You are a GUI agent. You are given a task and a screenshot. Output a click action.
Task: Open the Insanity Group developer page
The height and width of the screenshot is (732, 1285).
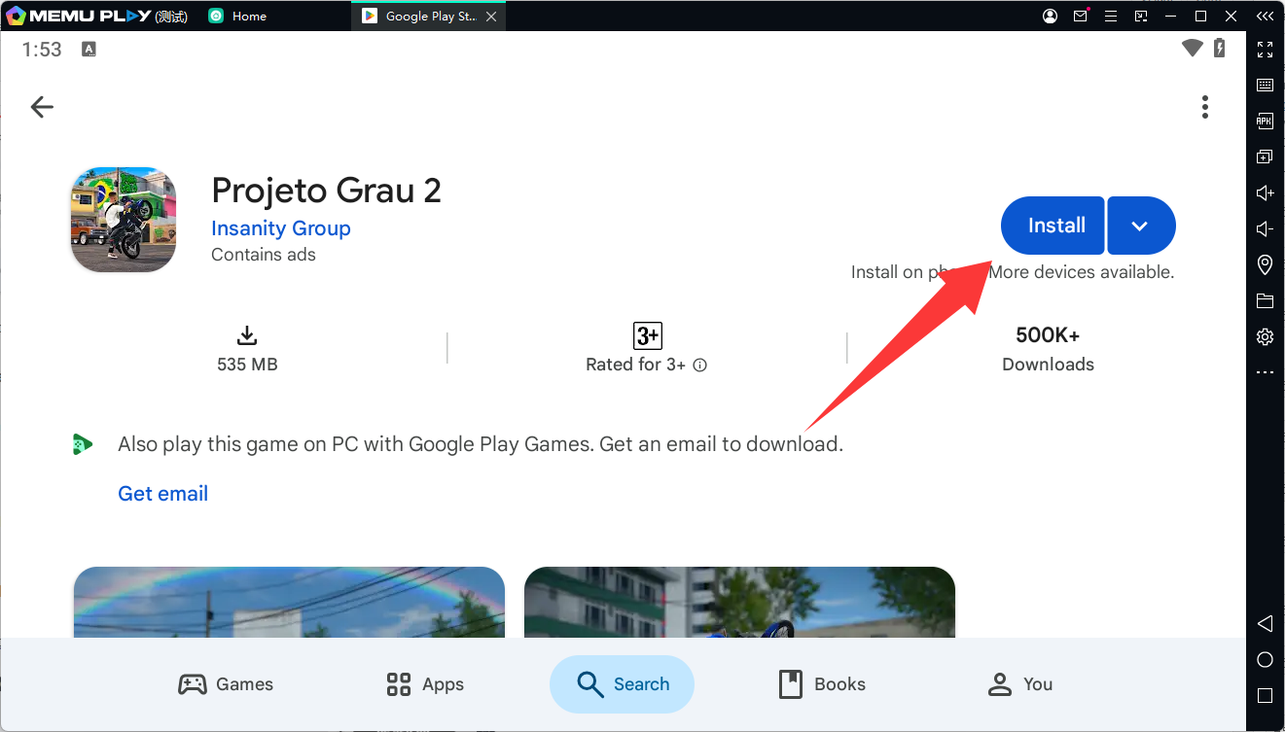[x=281, y=228]
